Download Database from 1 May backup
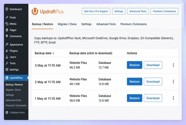186x125 pixels. (x=105, y=98)
